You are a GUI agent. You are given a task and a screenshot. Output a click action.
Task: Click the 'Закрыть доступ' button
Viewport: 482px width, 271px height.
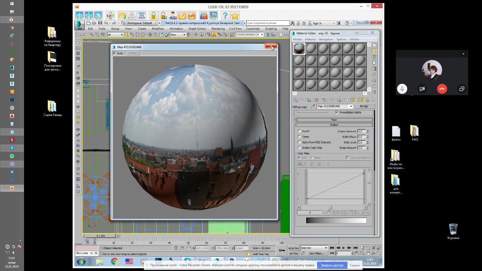(x=332, y=265)
